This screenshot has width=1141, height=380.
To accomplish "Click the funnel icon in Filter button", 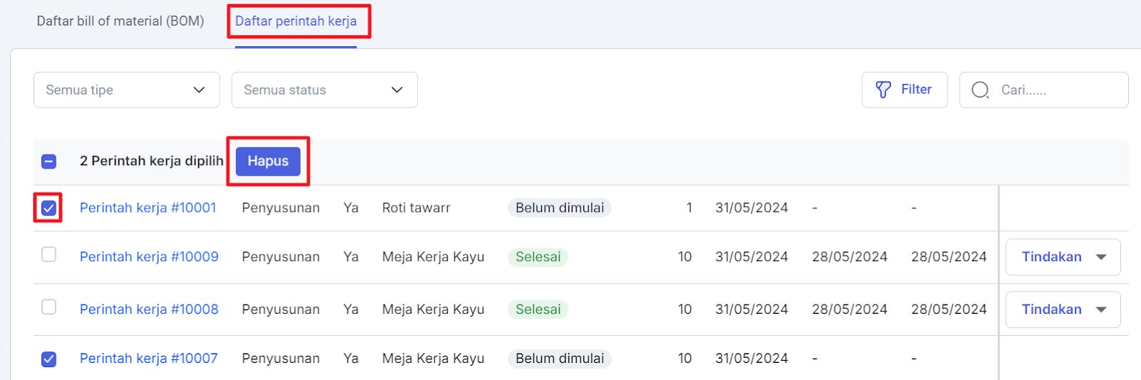I will [883, 90].
